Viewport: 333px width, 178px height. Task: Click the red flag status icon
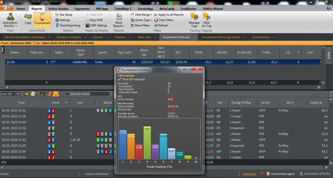[262, 174]
